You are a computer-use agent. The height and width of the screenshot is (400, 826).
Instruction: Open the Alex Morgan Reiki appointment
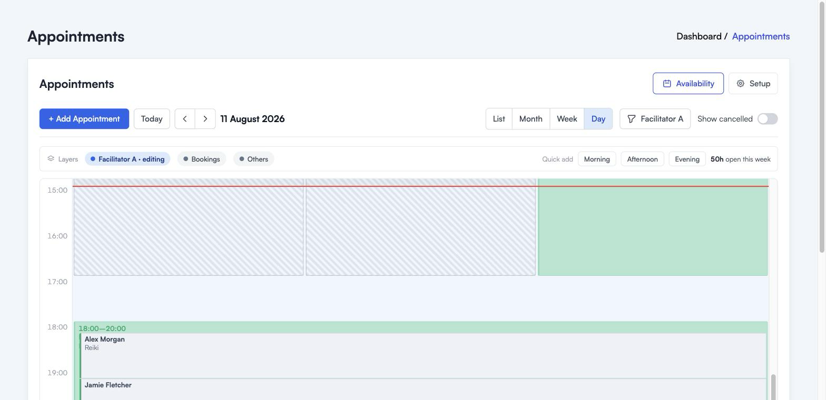pos(423,355)
